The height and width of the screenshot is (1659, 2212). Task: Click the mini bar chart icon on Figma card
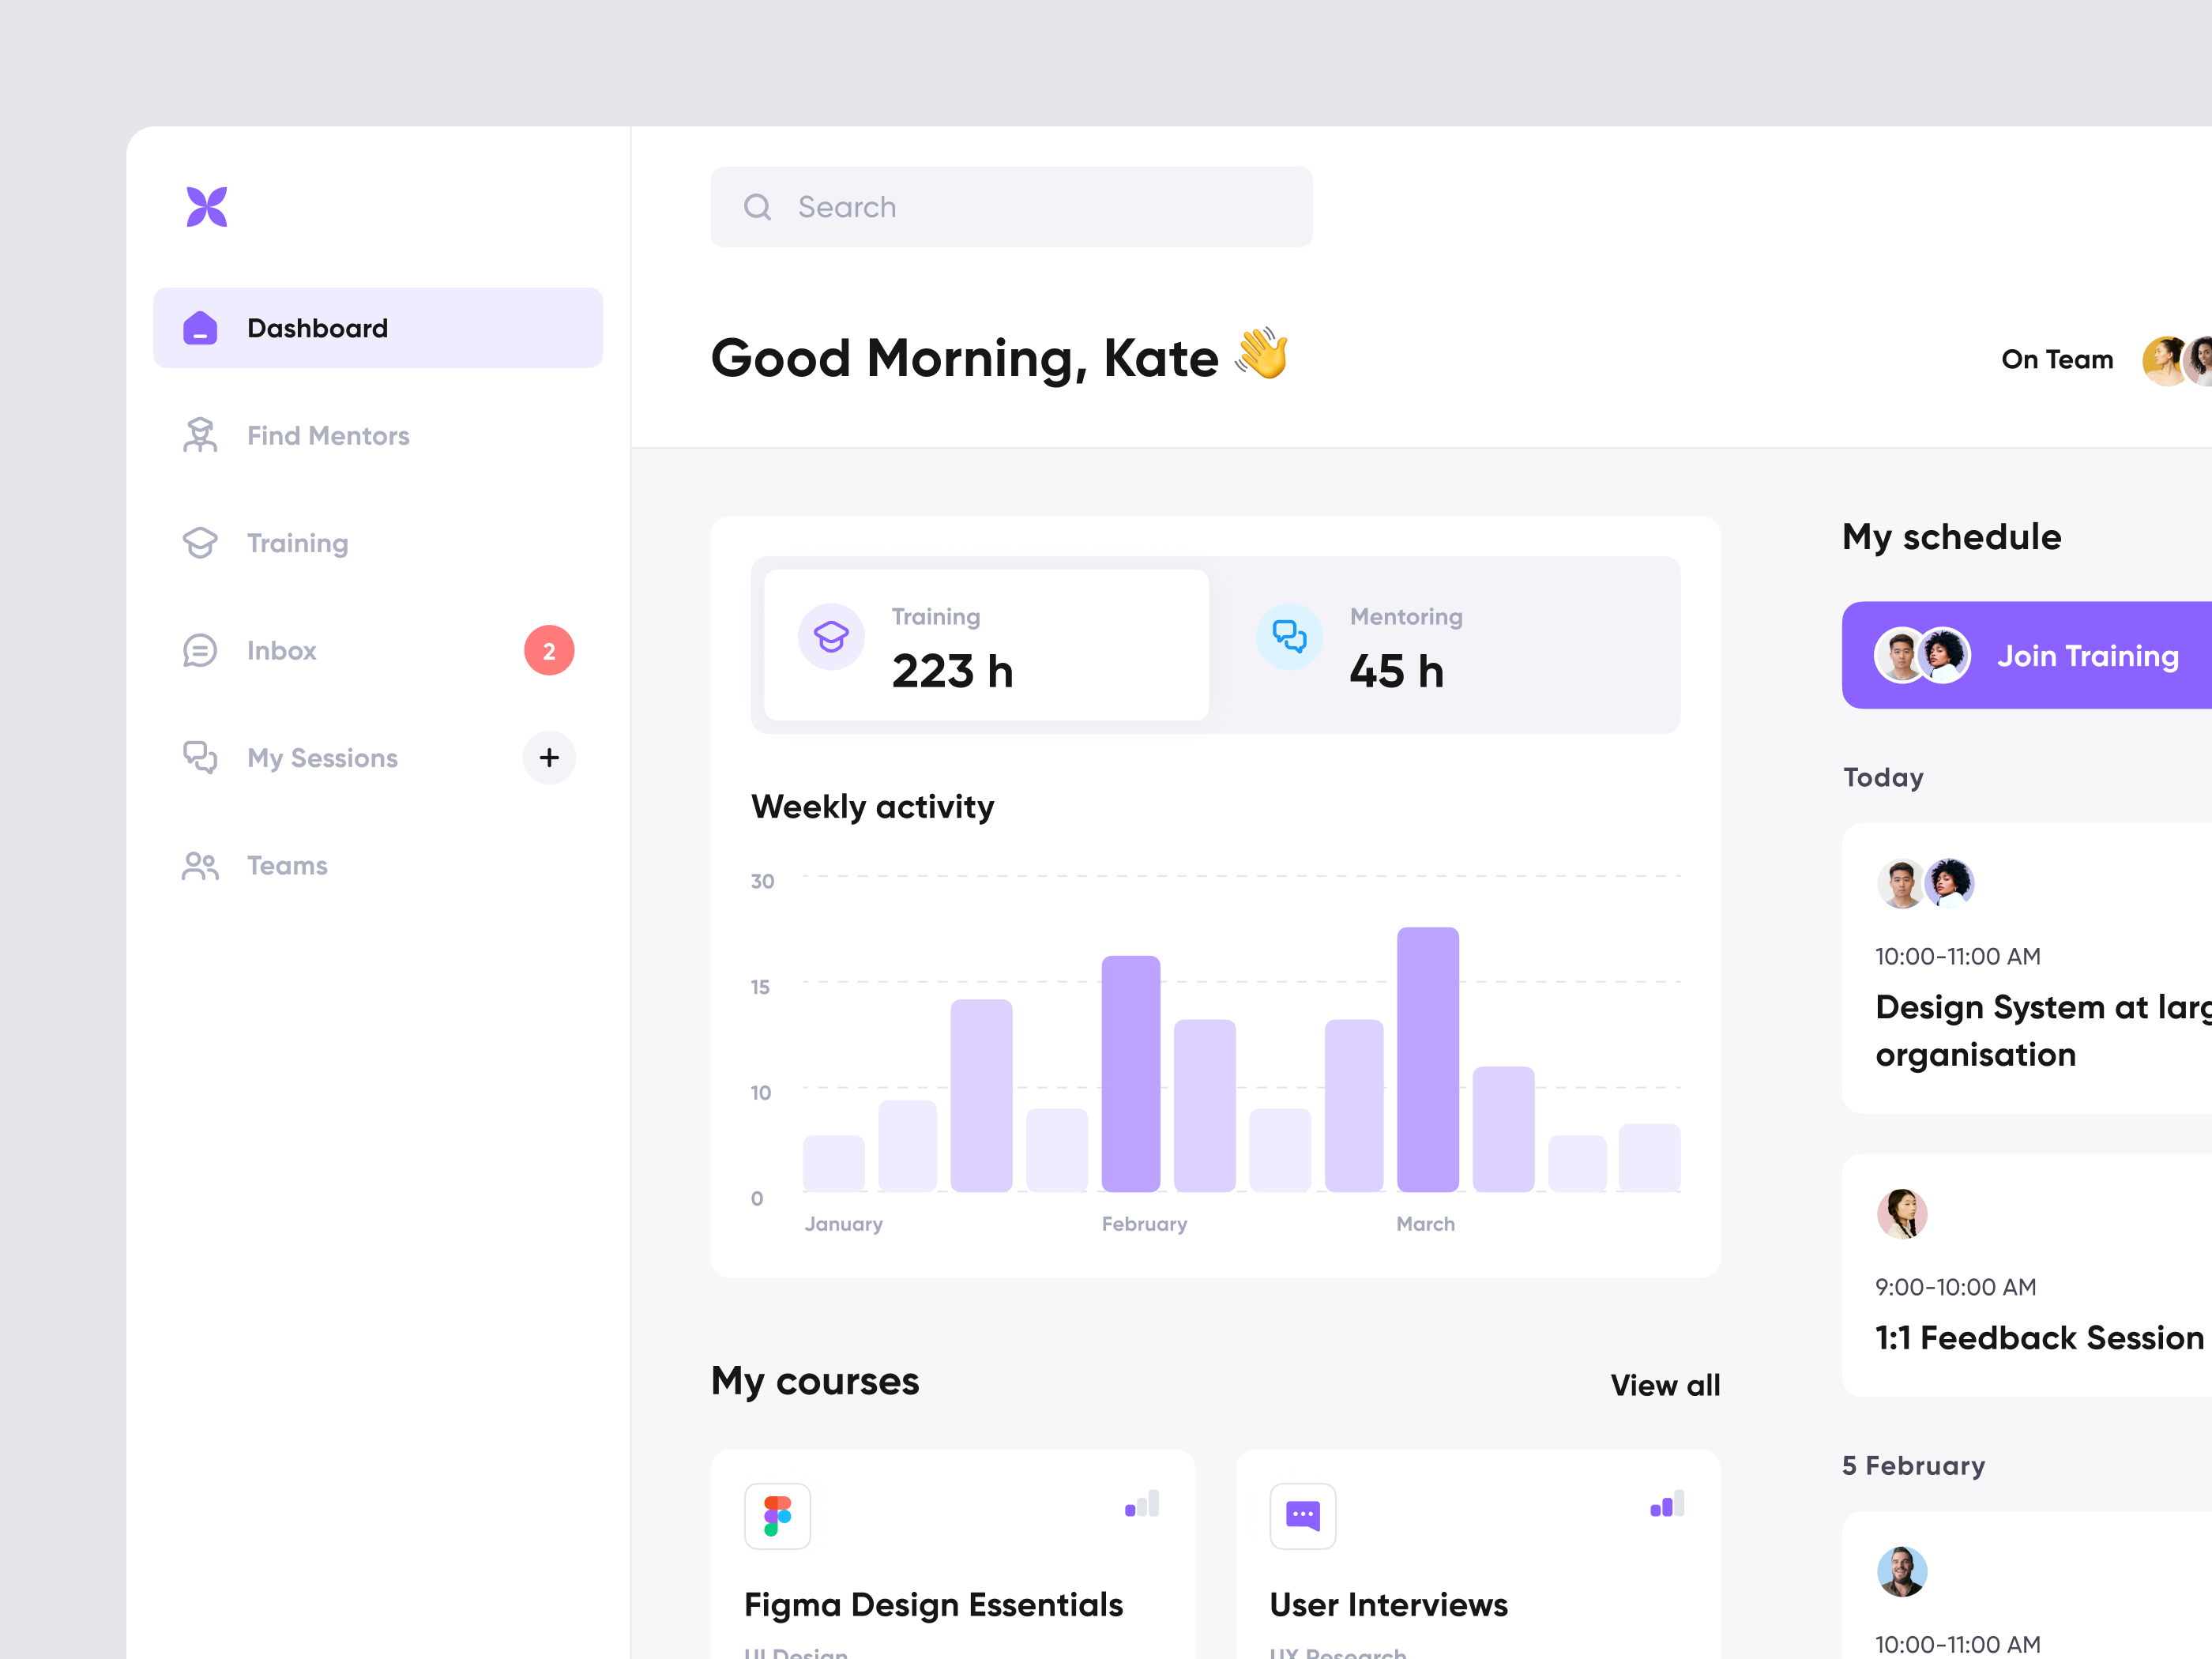click(x=1142, y=1504)
